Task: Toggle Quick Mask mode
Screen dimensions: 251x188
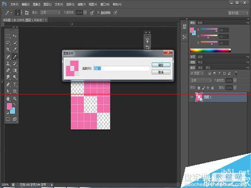Action: coord(8,119)
